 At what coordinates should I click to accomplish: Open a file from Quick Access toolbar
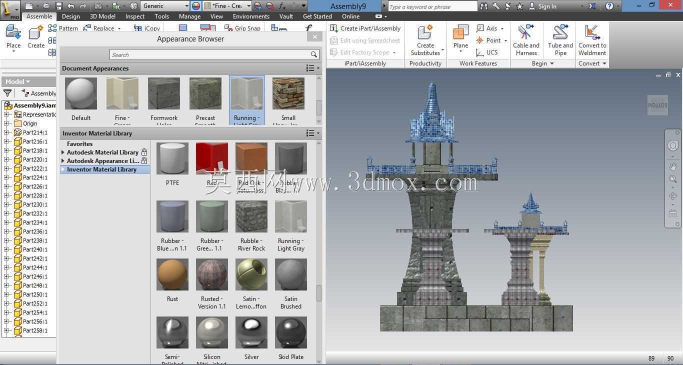point(46,6)
